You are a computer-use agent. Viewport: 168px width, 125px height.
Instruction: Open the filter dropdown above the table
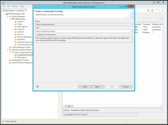pyautogui.click(x=161, y=19)
